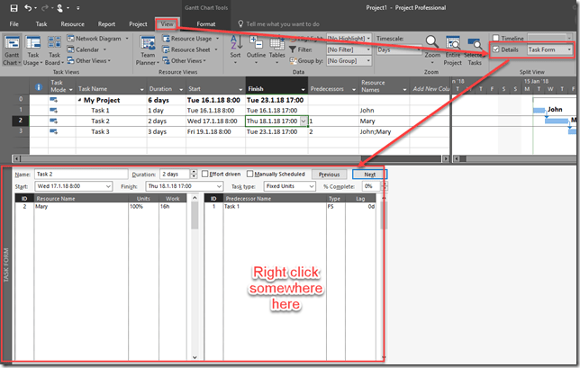
Task: Enable the Effort driven checkbox
Action: pos(205,174)
